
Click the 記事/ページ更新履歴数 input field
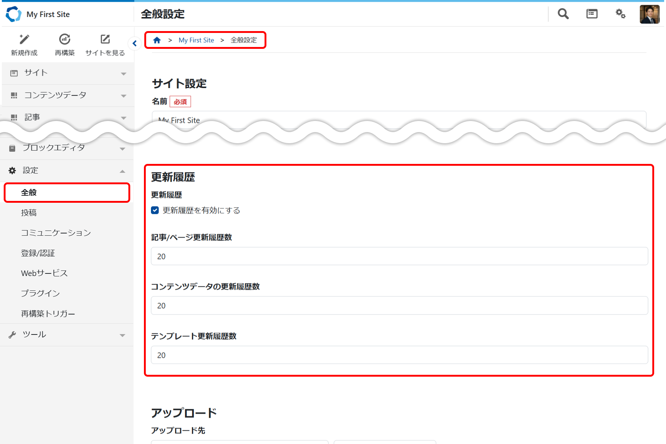(x=399, y=256)
